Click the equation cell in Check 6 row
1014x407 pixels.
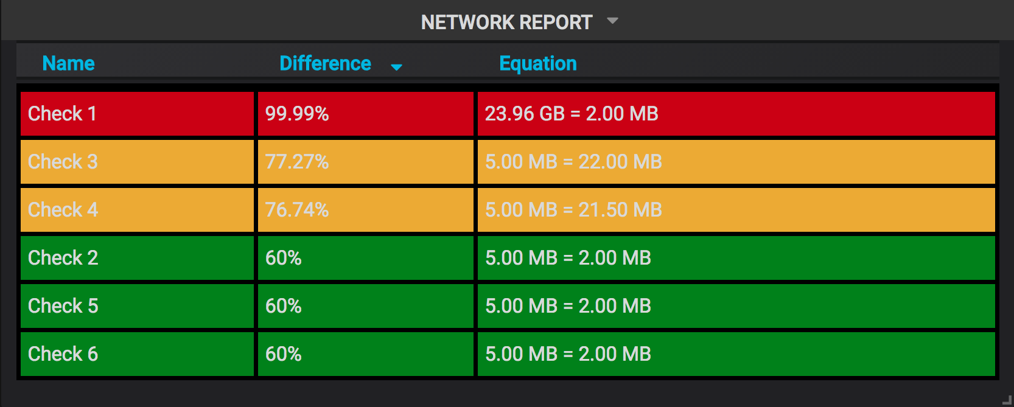coord(736,354)
